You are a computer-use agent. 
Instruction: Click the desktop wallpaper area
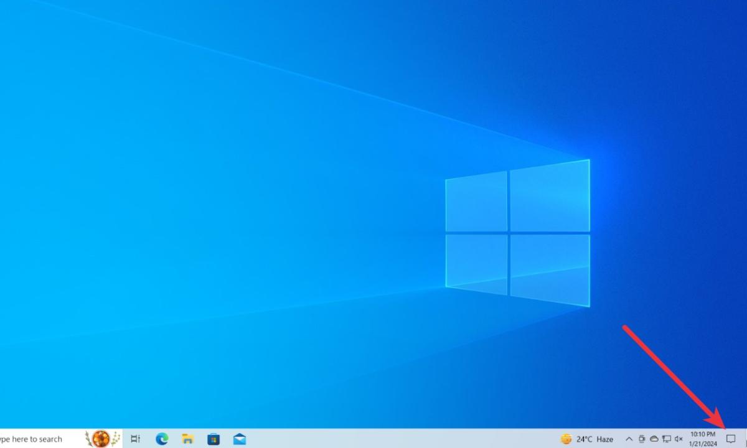[x=249, y=218]
